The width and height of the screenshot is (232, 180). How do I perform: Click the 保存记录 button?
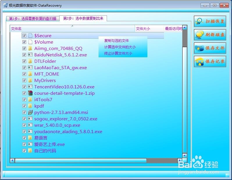coord(210,61)
